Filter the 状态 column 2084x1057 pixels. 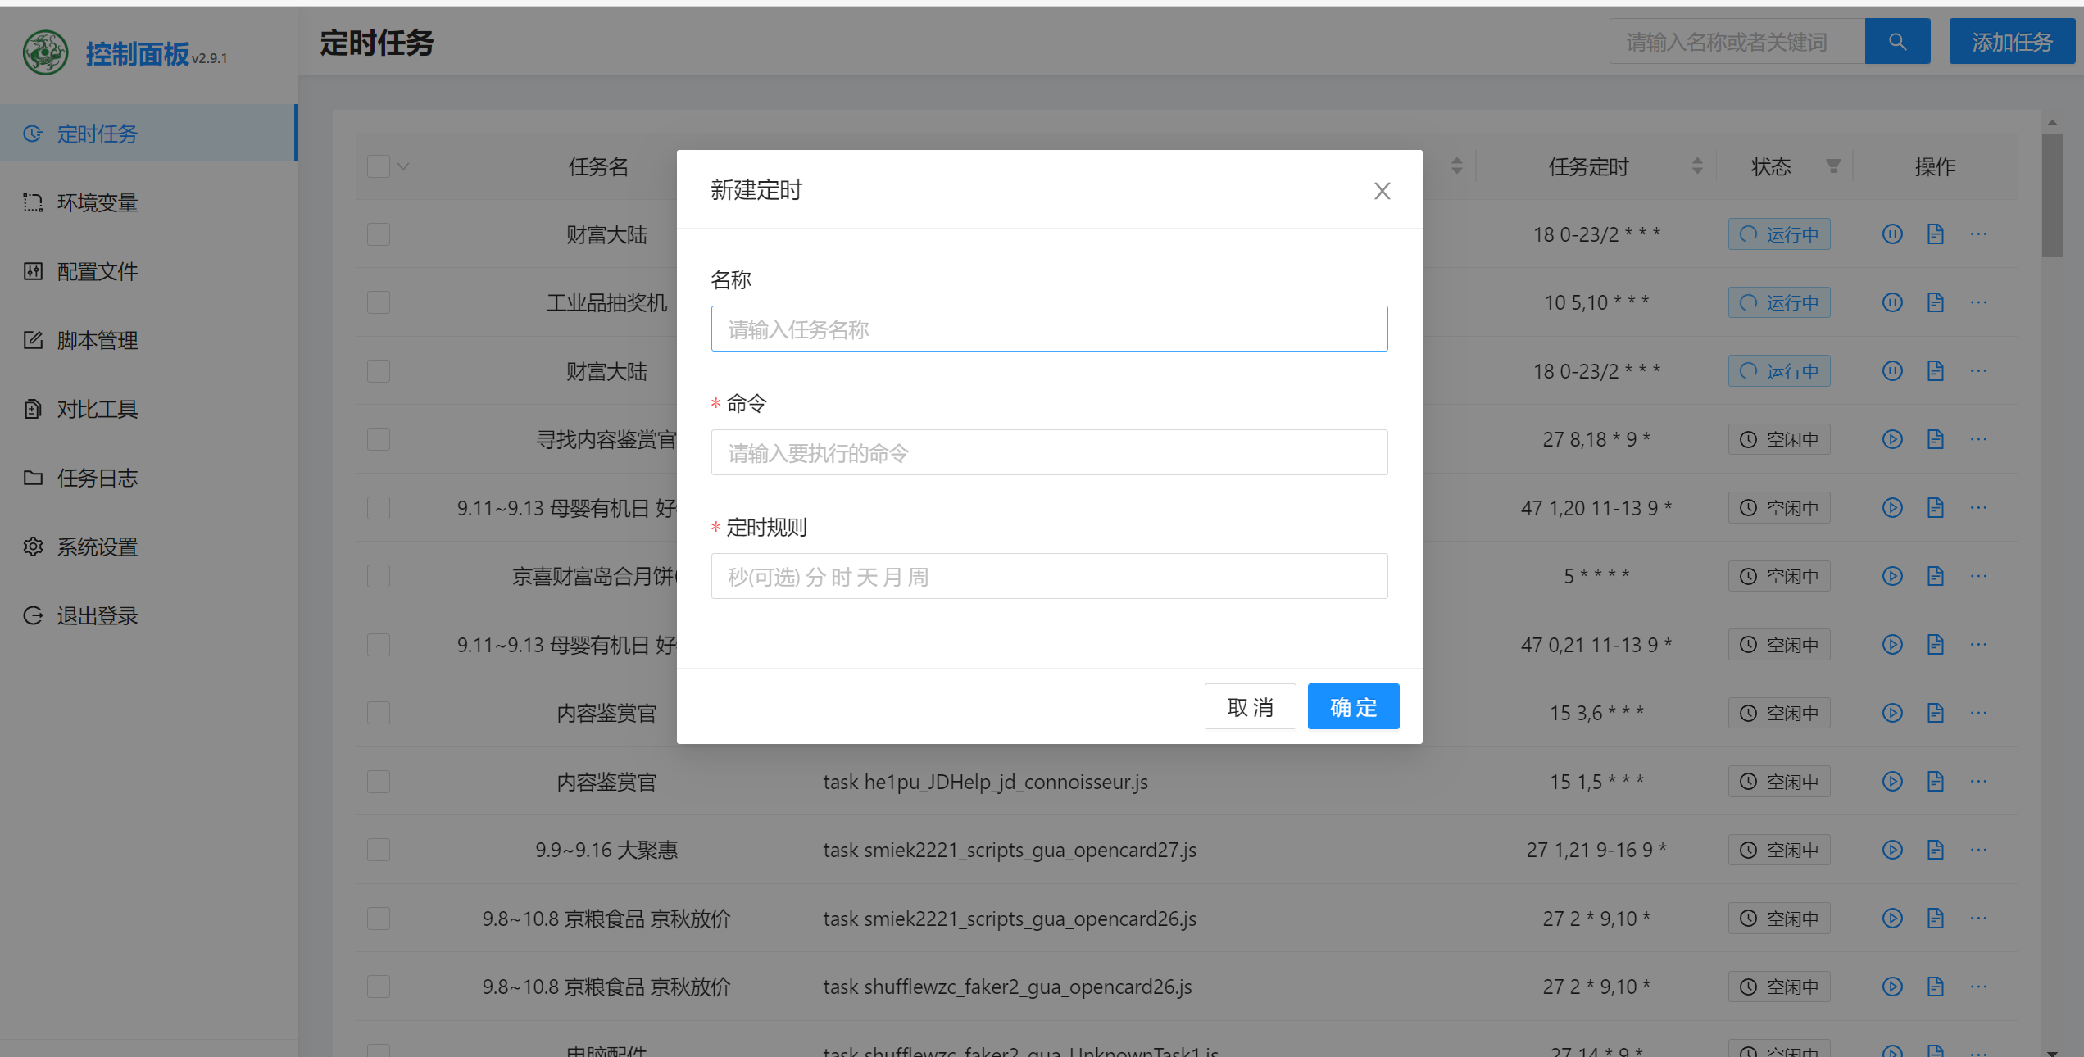coord(1834,166)
